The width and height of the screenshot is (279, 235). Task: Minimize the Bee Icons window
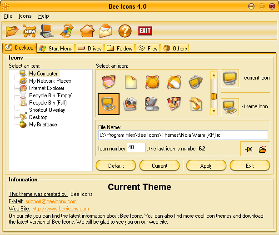pos(251,6)
